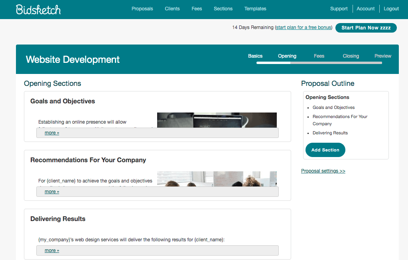The image size is (408, 260).
Task: Open the Proposals menu item
Action: (x=142, y=9)
